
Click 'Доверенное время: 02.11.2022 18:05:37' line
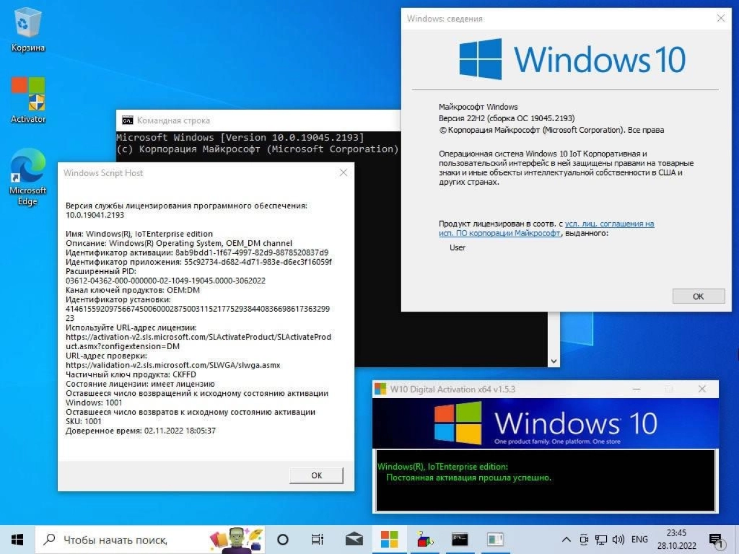tap(141, 431)
